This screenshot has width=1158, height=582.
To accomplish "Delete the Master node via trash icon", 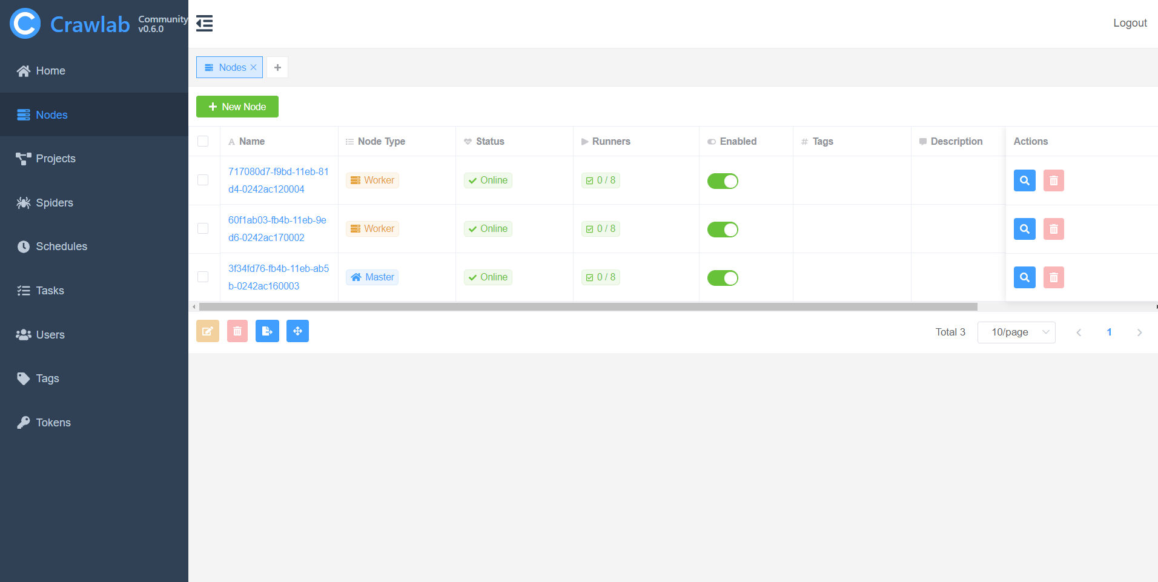I will coord(1053,277).
